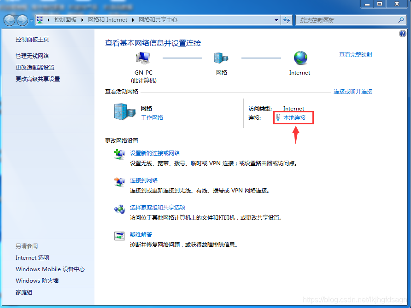Click the Internet globe icon
This screenshot has width=411, height=308.
click(300, 58)
